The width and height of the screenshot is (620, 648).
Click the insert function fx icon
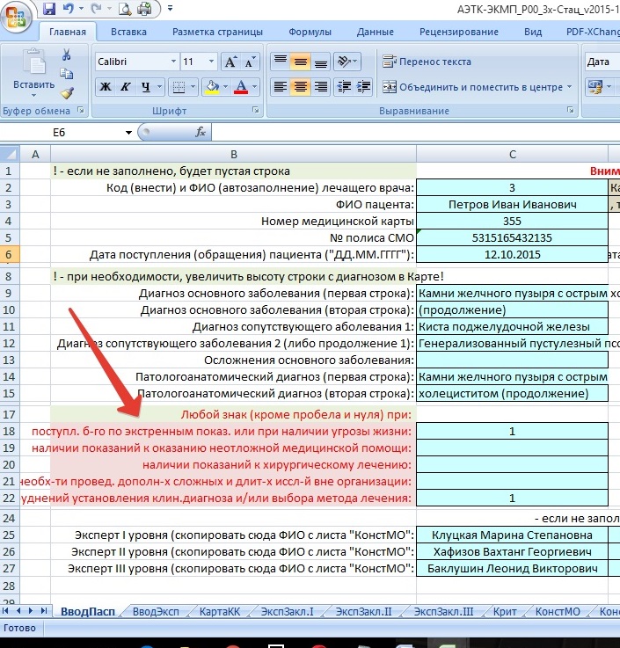(201, 132)
